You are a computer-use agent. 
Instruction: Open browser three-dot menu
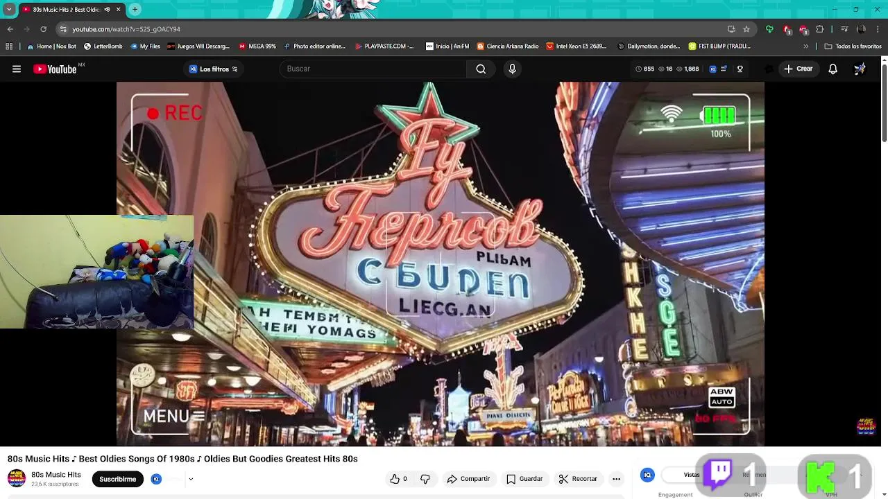pyautogui.click(x=878, y=29)
